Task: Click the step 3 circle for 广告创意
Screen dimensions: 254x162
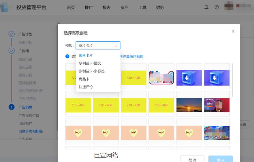Action: click(x=12, y=107)
